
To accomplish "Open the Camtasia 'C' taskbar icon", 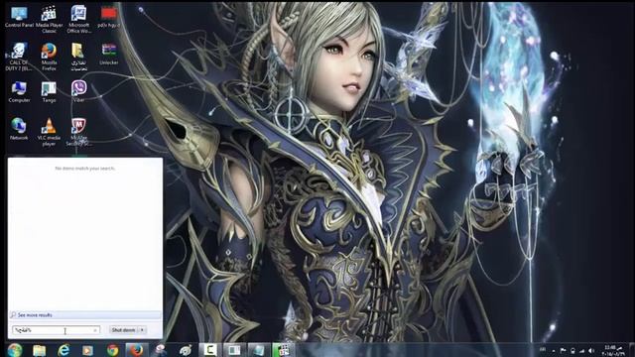I will (209, 350).
